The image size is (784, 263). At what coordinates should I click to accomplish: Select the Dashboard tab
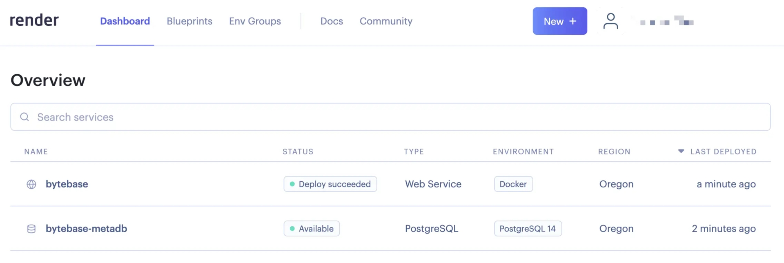(x=125, y=21)
